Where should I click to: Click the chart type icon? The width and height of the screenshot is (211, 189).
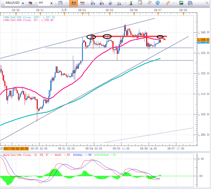point(60,3)
